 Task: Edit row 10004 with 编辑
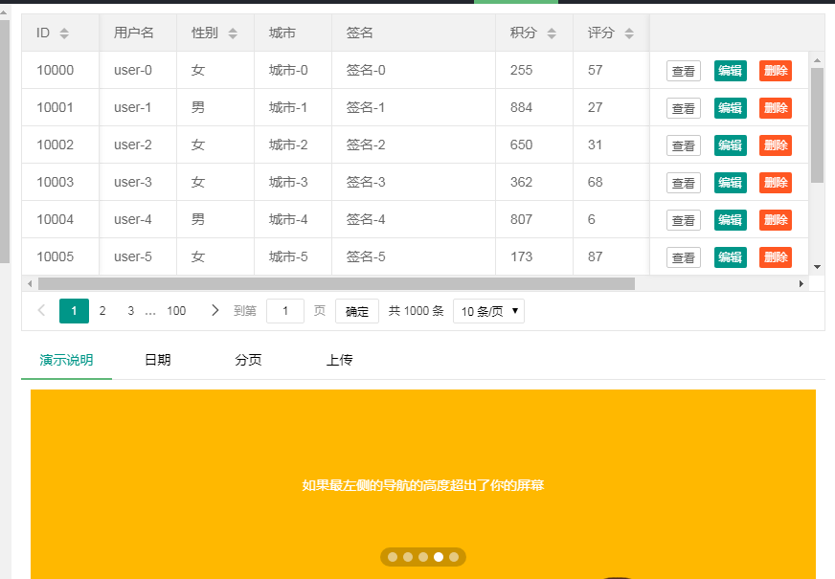coord(730,220)
